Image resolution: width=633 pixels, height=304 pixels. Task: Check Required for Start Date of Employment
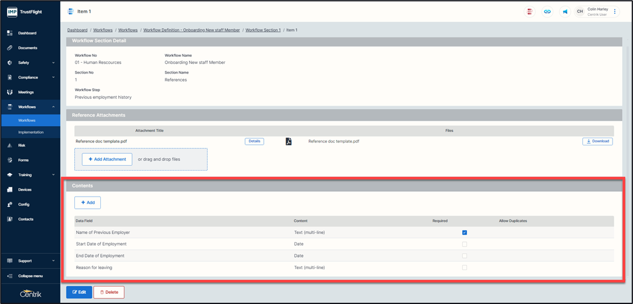coord(464,244)
